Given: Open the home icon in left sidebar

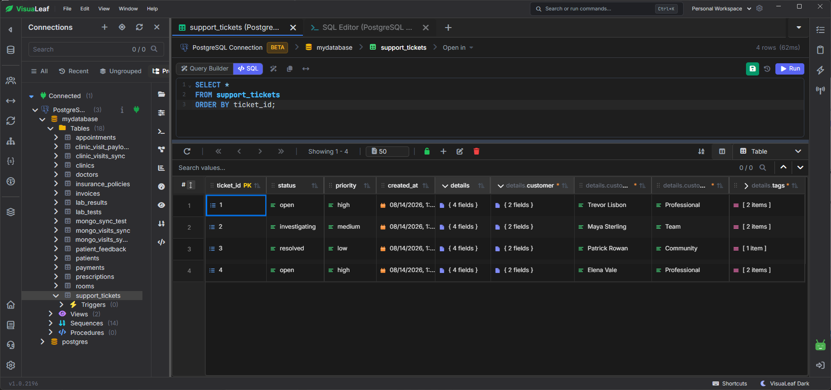Looking at the screenshot, I should tap(11, 305).
